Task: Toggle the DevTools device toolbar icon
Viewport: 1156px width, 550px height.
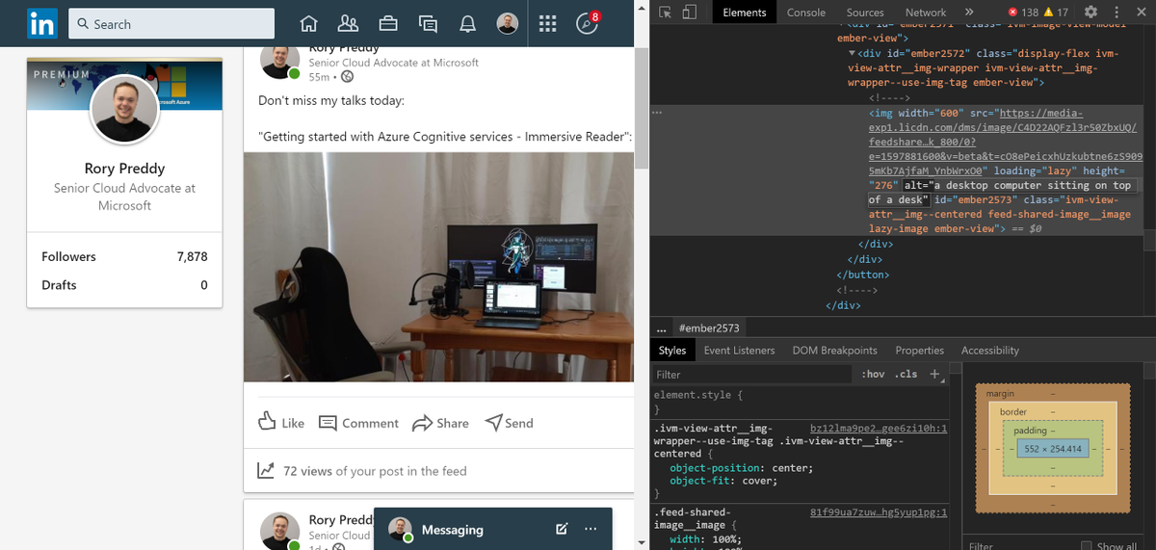Action: pyautogui.click(x=689, y=13)
